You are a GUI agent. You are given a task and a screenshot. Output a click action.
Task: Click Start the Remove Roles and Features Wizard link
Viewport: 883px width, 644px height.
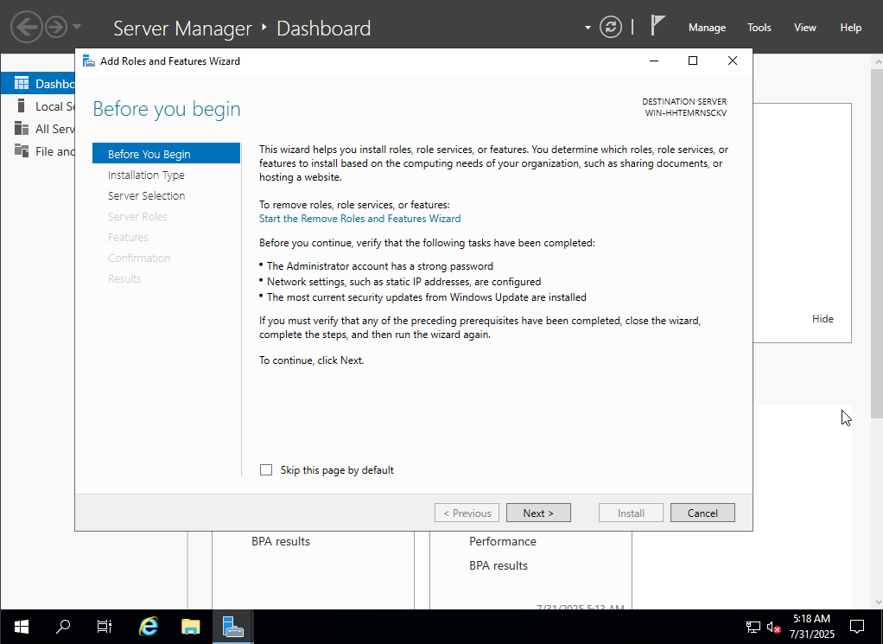(x=359, y=219)
